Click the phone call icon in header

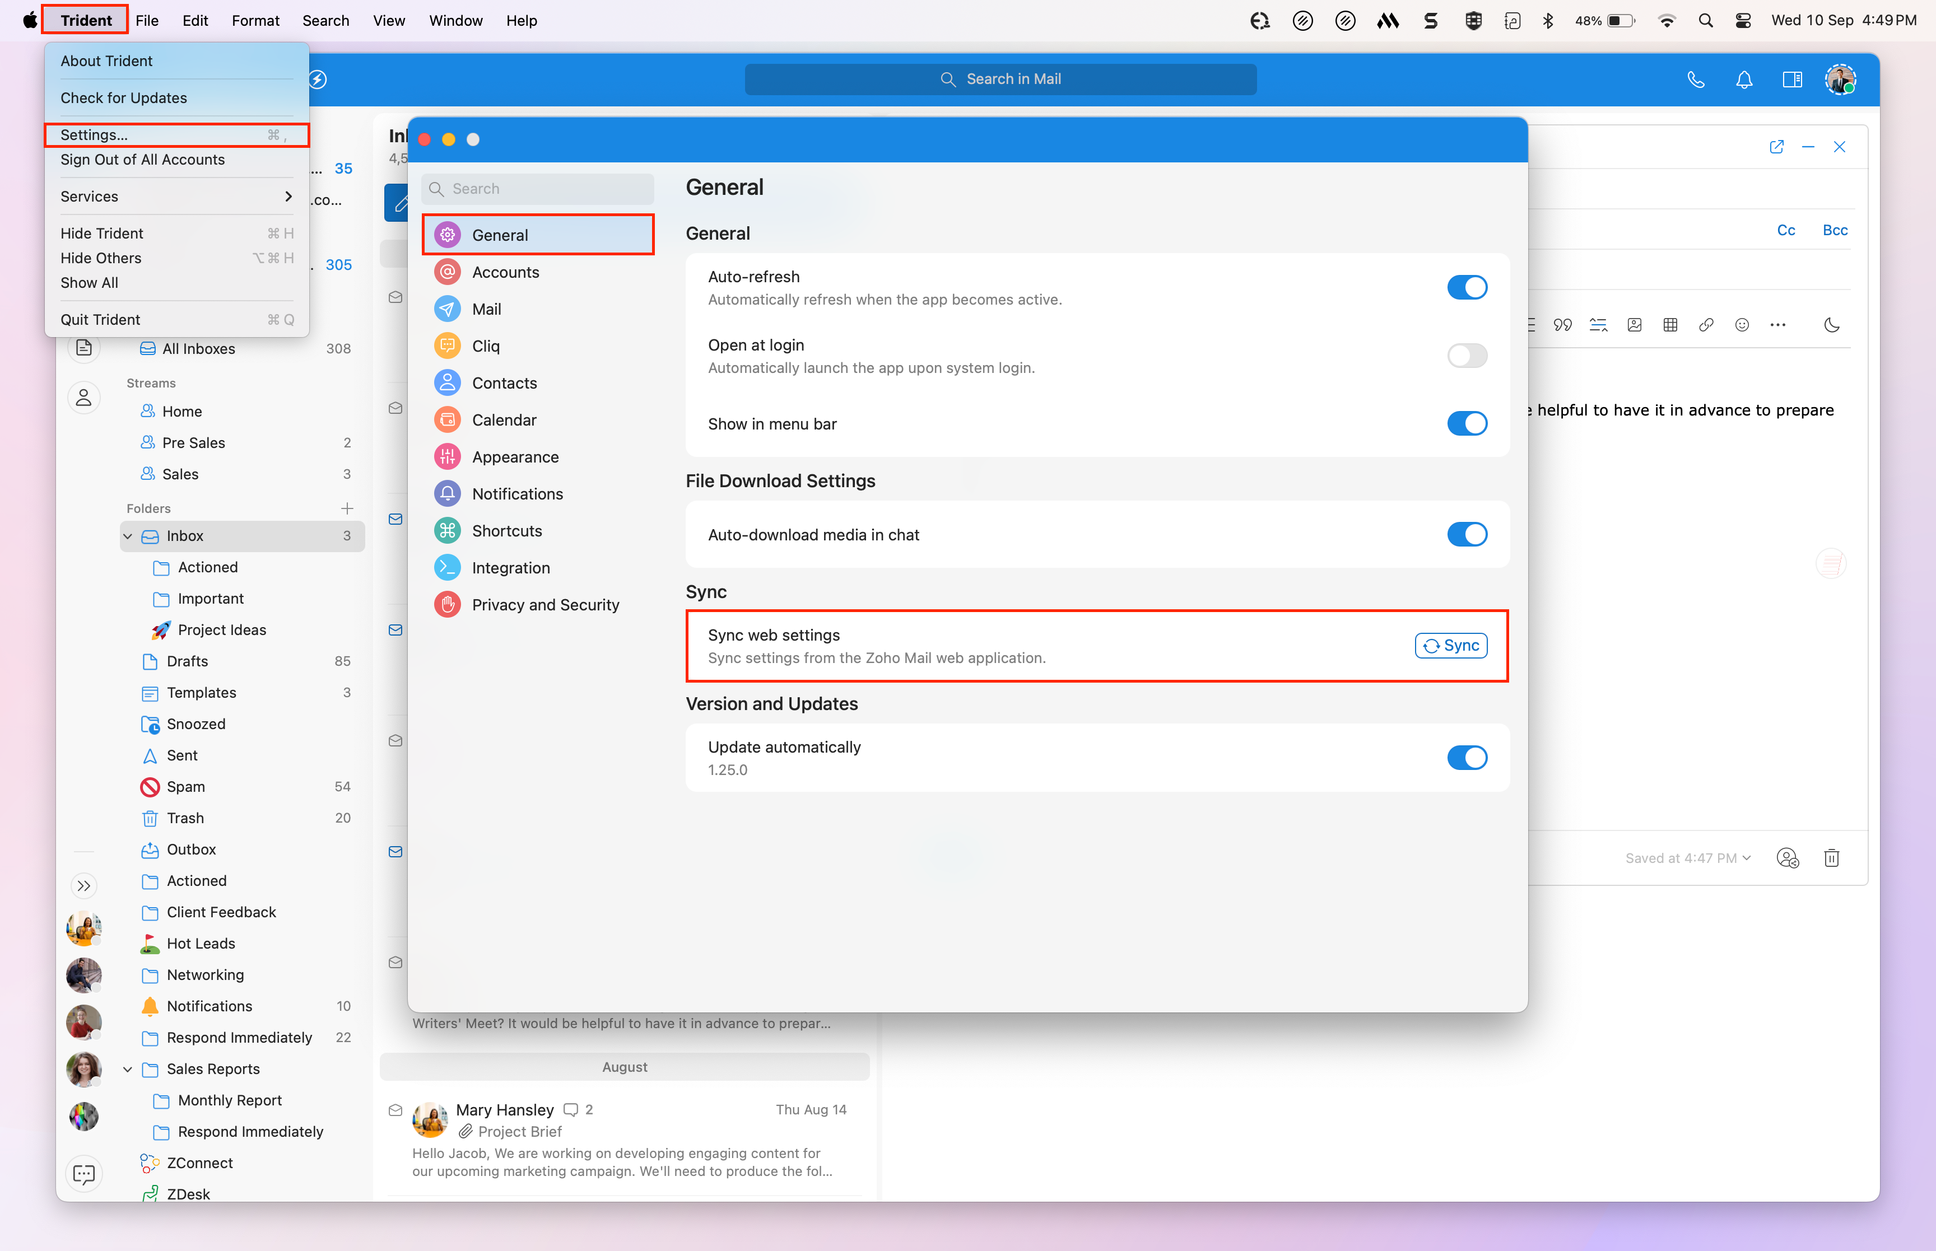pyautogui.click(x=1696, y=80)
